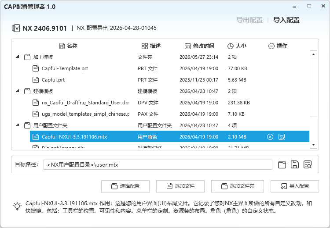Switch to the 导入配置 tab
The width and height of the screenshot is (330, 228).
coord(286,20)
